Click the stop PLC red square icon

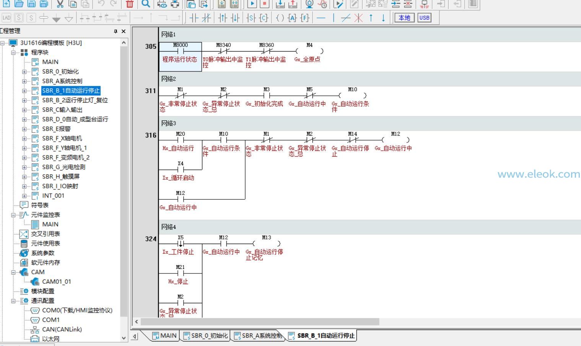[264, 4]
